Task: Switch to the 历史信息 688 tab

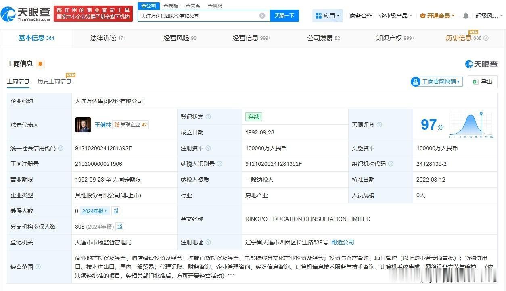Action: click(463, 38)
